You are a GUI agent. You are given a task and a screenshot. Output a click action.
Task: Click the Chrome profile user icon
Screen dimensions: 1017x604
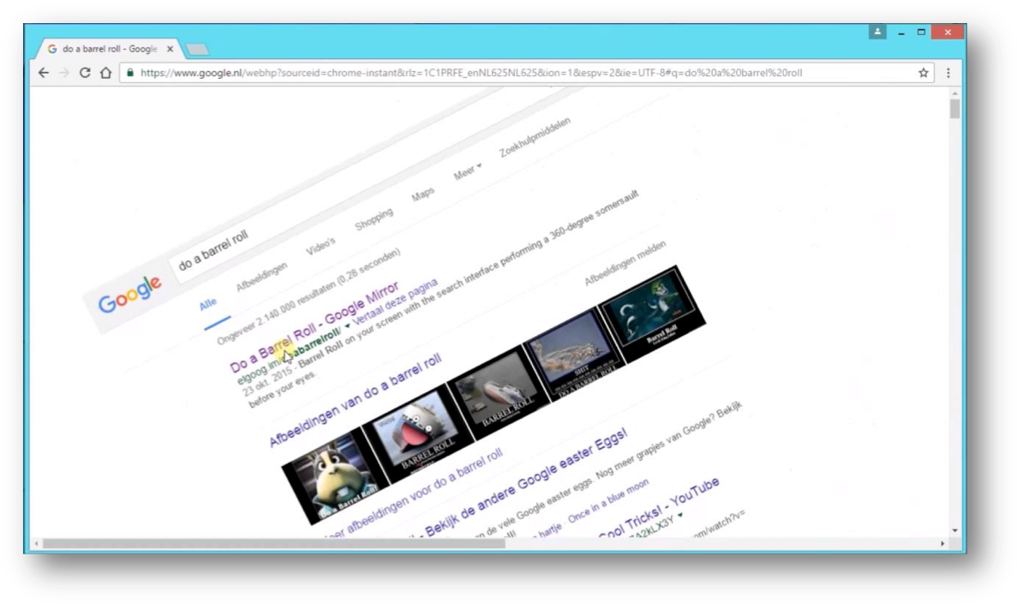point(877,32)
